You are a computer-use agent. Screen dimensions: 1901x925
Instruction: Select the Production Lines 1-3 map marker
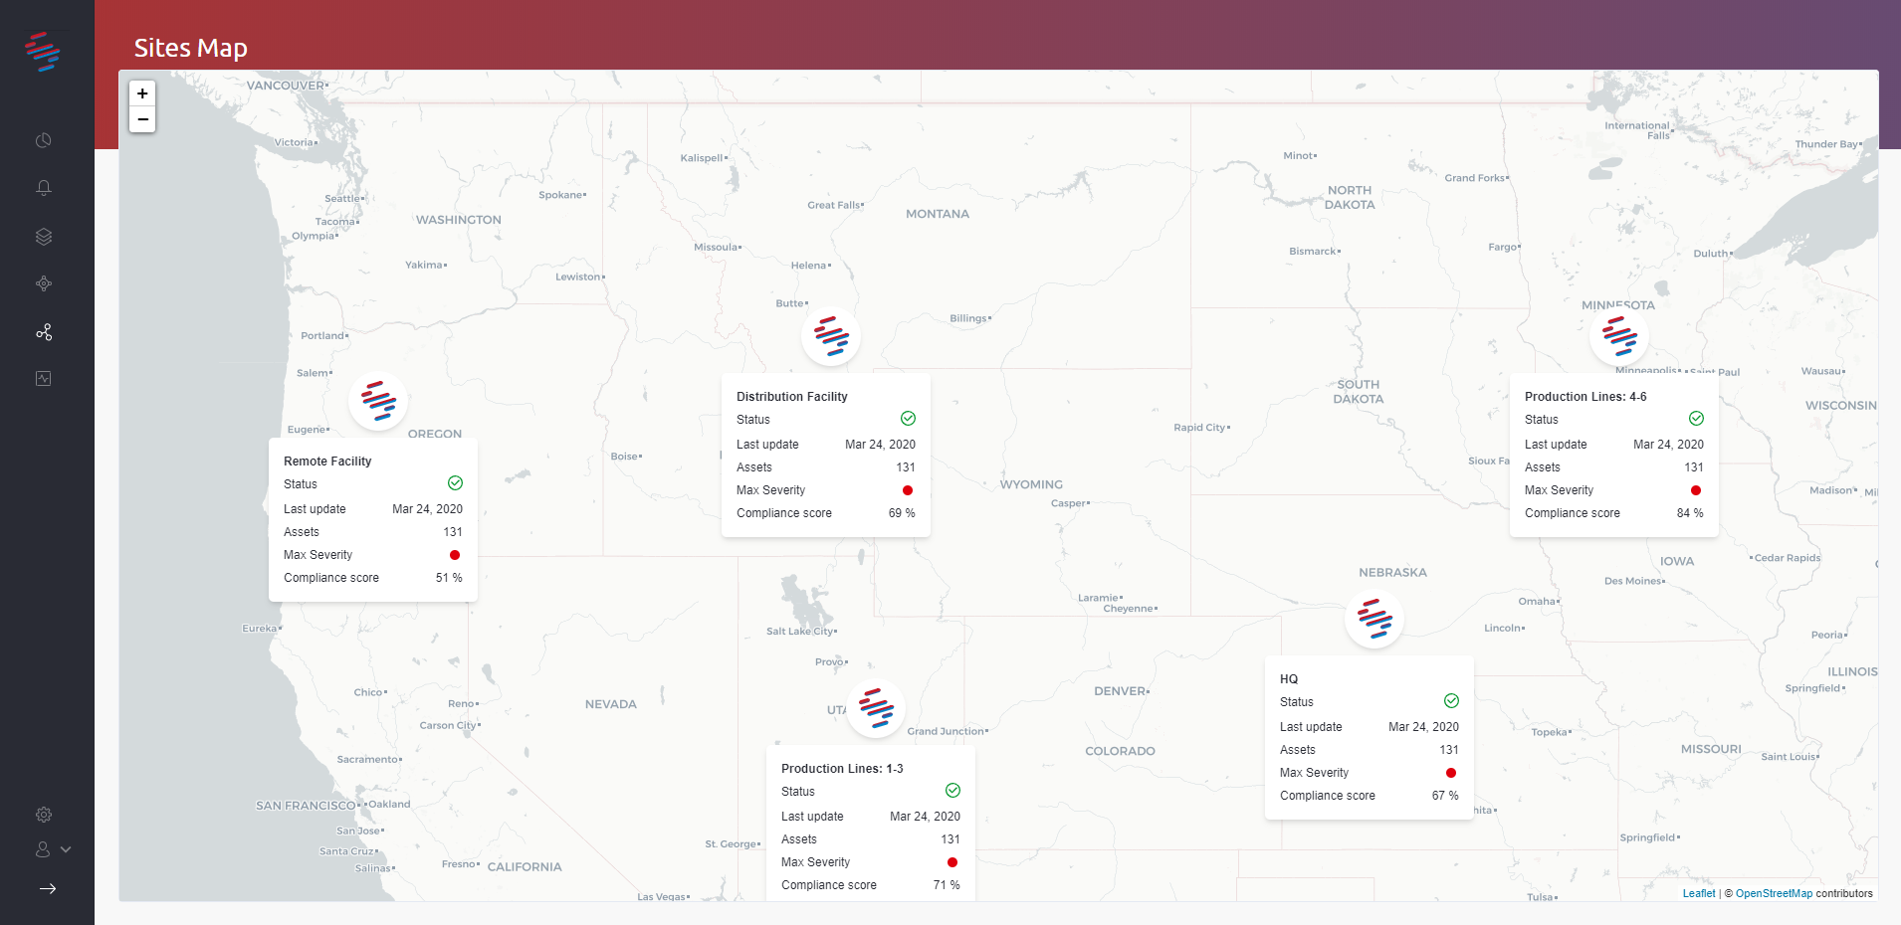pos(876,708)
